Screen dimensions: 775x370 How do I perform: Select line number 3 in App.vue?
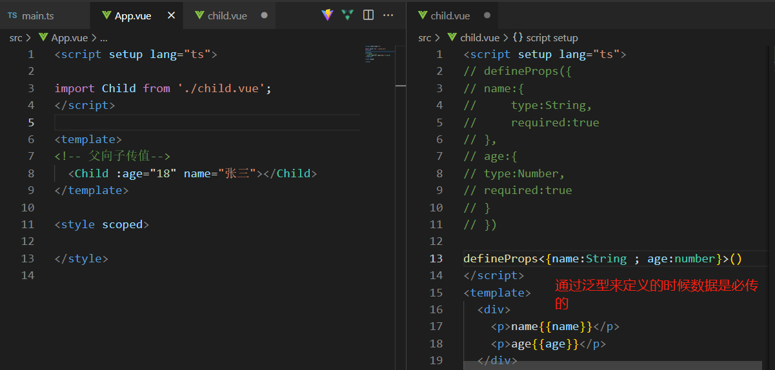pos(31,88)
